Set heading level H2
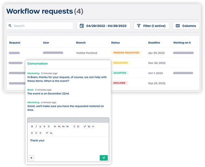Viewport: 205px width, 167px height. (x=59, y=126)
